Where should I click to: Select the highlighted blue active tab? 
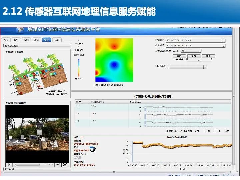coord(47,40)
